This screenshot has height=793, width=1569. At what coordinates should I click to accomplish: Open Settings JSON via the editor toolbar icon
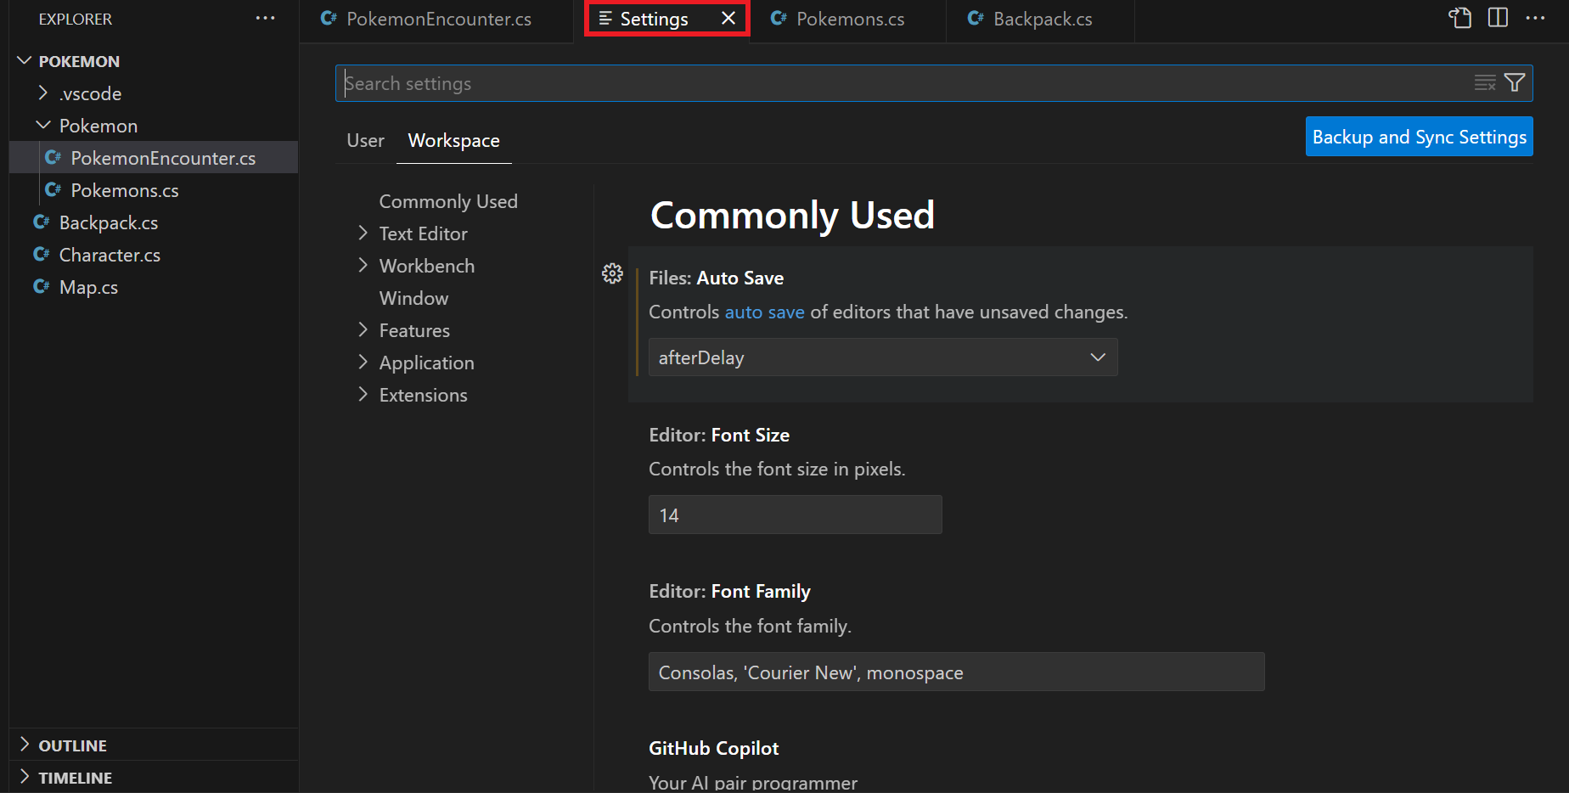(x=1459, y=17)
